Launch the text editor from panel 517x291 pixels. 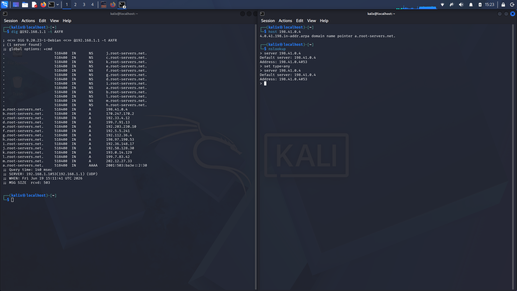(34, 5)
